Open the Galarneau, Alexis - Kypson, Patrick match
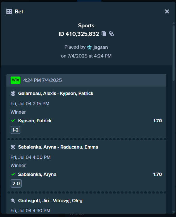Viewport: 176px width, 217px height. (x=56, y=93)
